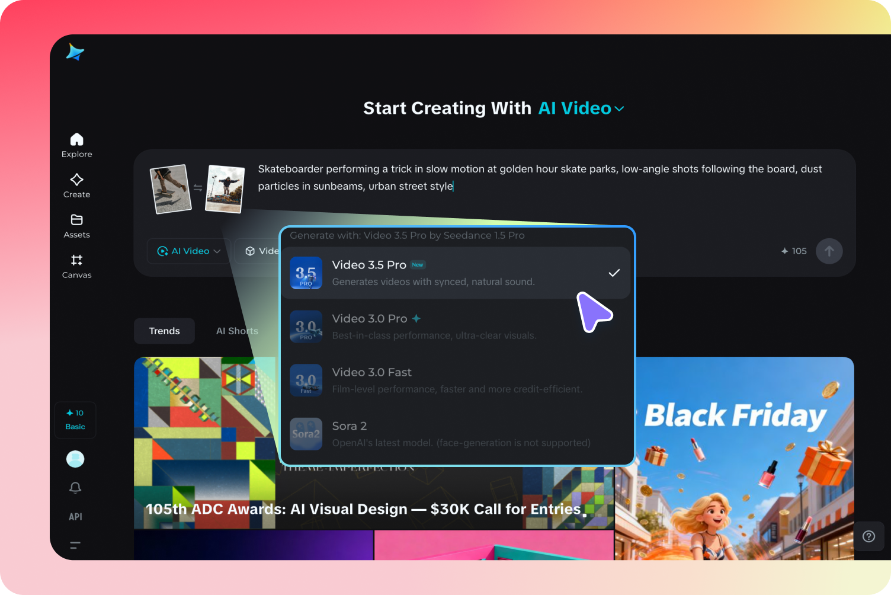Select the Create tool in the sidebar

pos(76,185)
